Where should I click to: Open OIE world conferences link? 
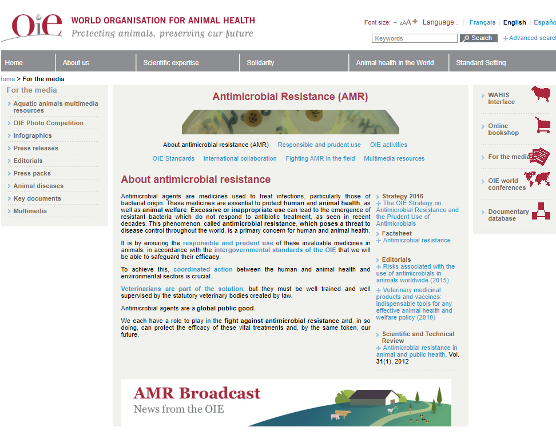tap(507, 184)
